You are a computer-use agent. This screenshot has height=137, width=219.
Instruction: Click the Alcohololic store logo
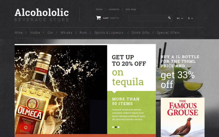click(x=42, y=15)
